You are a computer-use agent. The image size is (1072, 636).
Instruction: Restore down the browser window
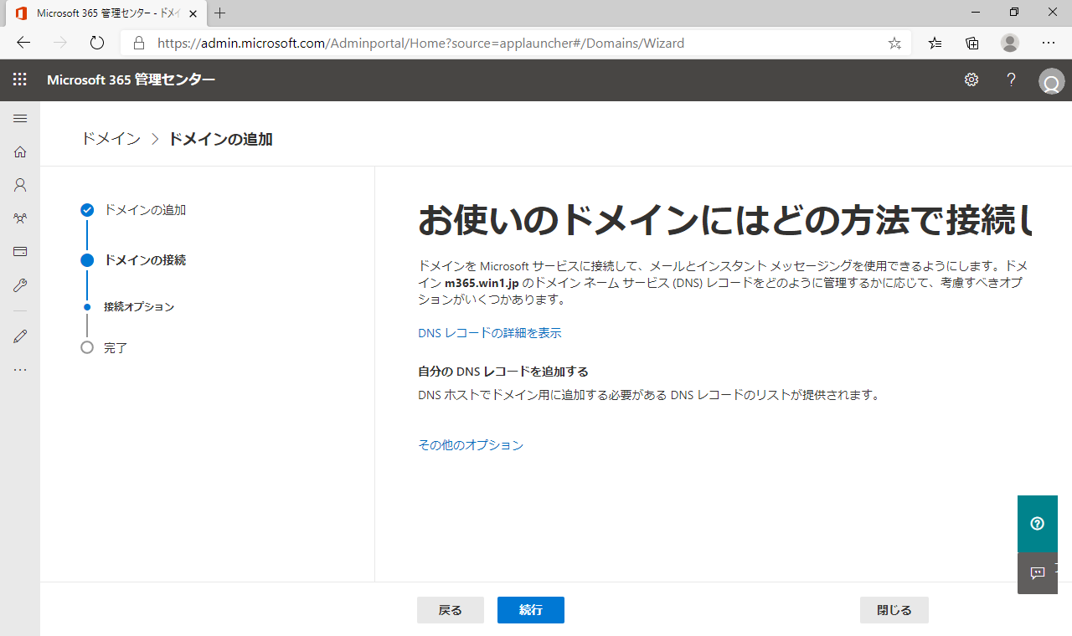click(1014, 13)
